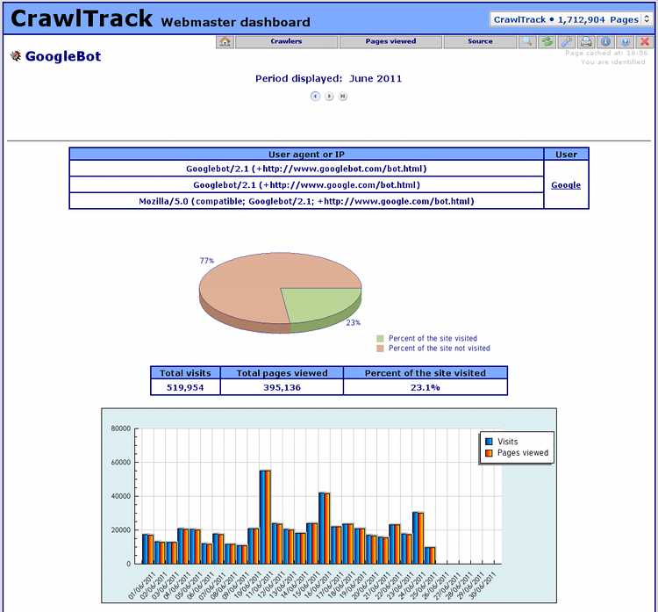The width and height of the screenshot is (658, 612).
Task: Click the blue Visits legend swatch
Action: [x=489, y=442]
